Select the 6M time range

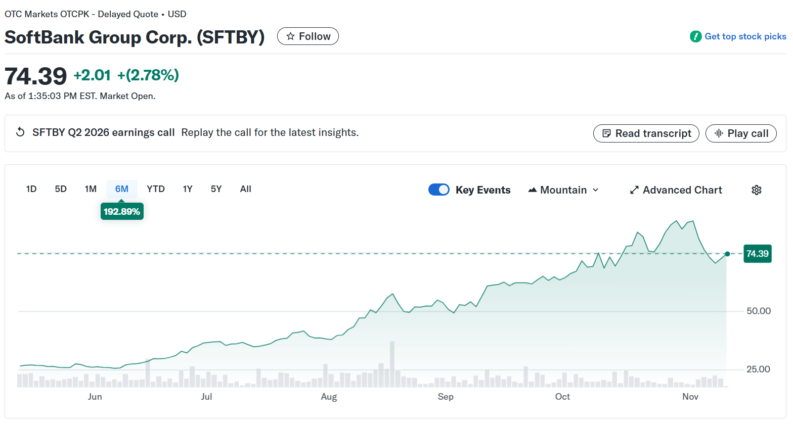122,189
